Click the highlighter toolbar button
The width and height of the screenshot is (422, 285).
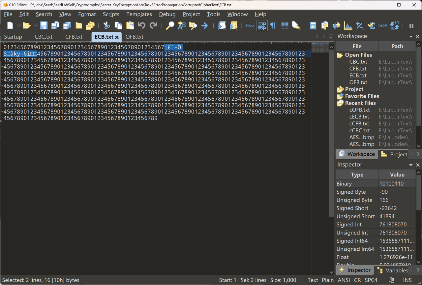(296, 25)
